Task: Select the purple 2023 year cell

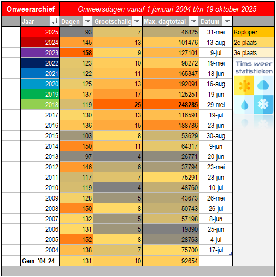Action: 40,52
